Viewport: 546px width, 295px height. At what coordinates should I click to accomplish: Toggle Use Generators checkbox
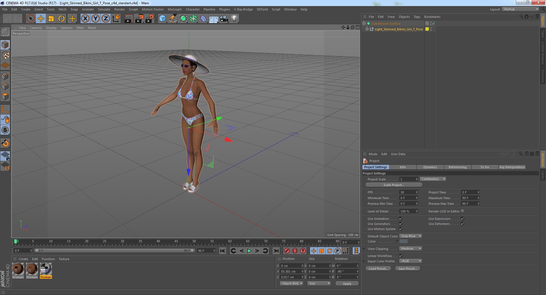tap(401, 224)
